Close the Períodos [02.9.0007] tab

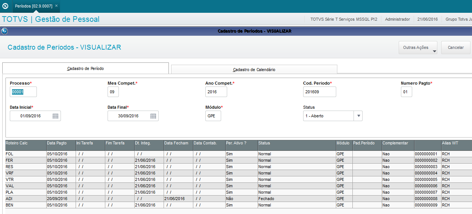point(56,6)
